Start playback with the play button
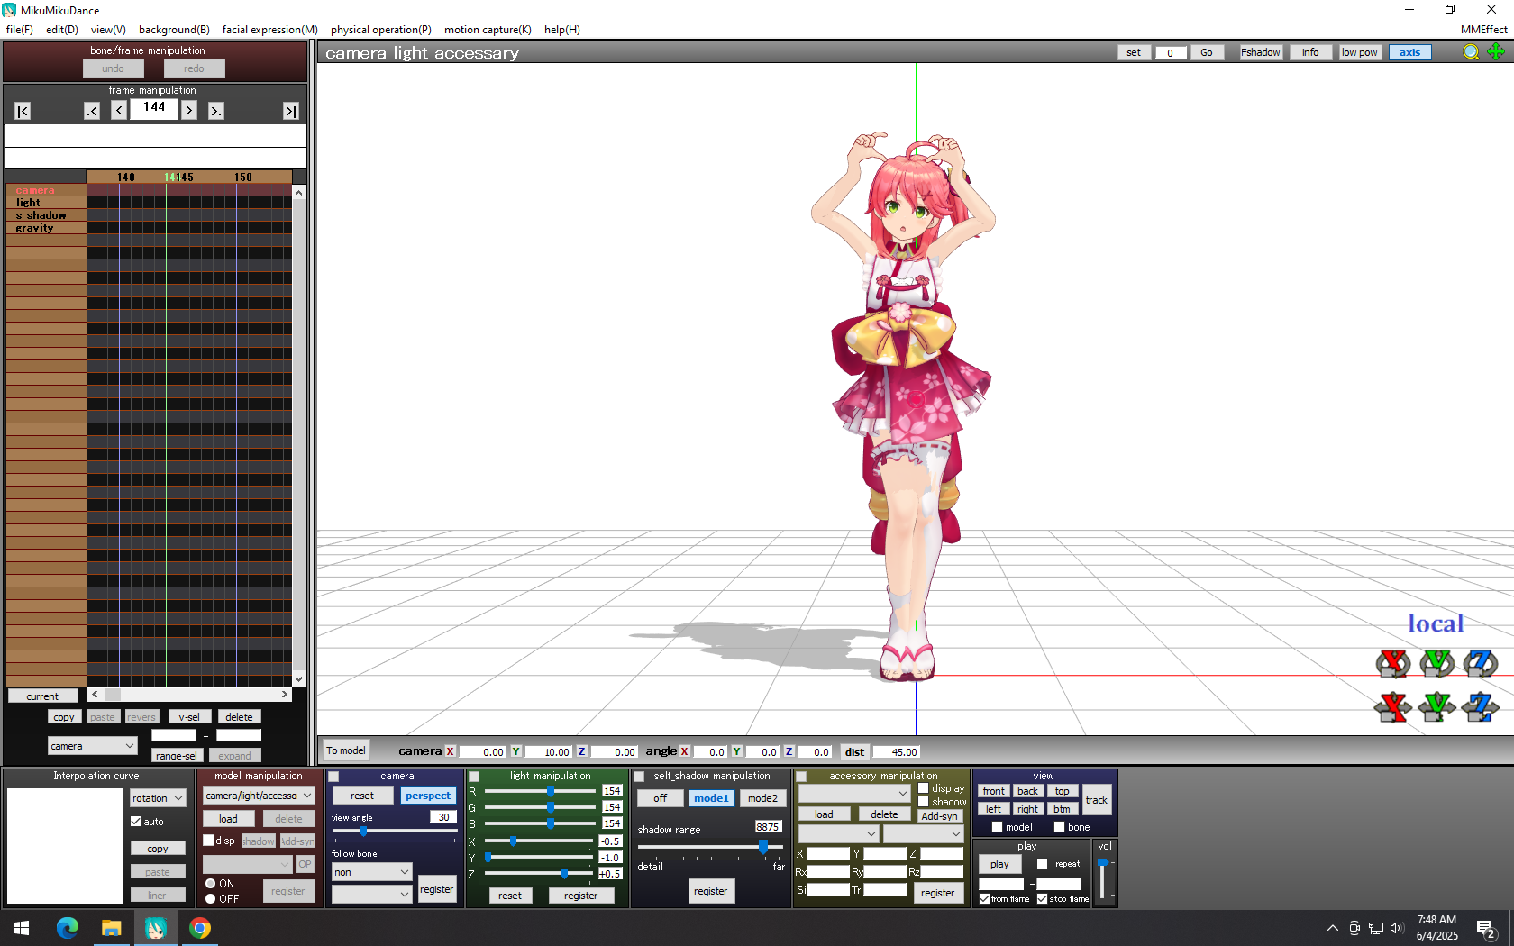 1000,864
